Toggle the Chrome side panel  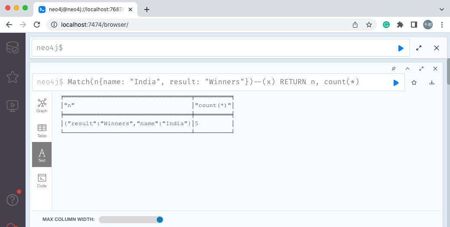(x=414, y=25)
